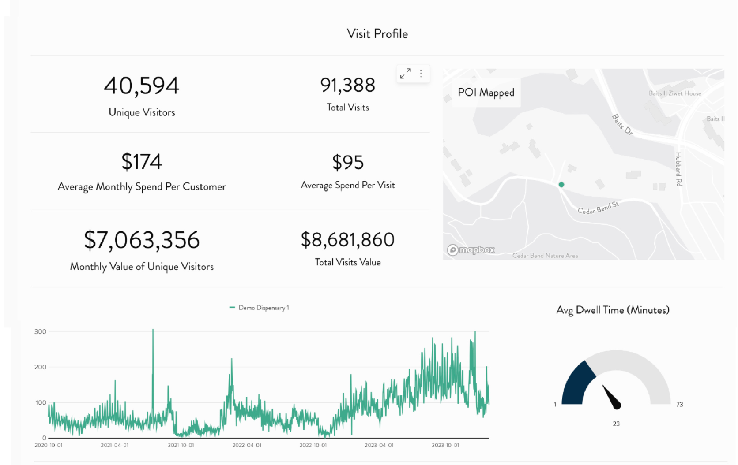The width and height of the screenshot is (738, 465).
Task: Click the 2021-04-01 x-axis date label
Action: [115, 445]
